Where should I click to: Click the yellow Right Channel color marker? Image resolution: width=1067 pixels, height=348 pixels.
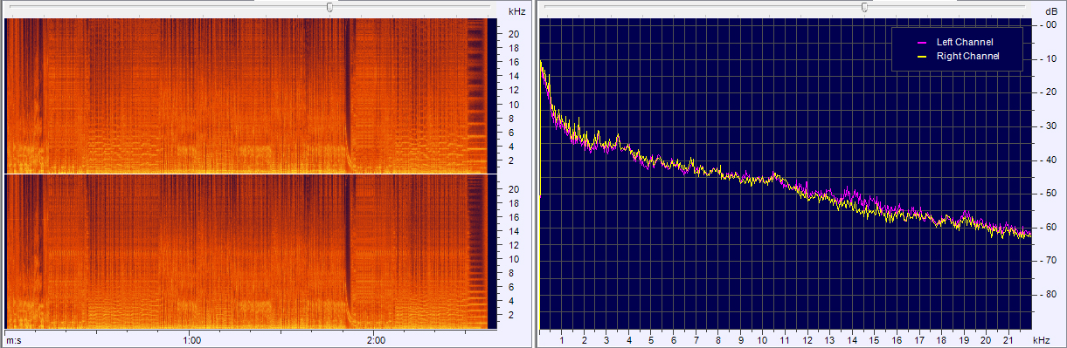[x=922, y=57]
